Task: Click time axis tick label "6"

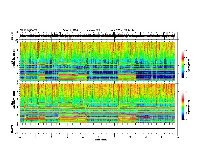Action: pyautogui.click(x=114, y=137)
